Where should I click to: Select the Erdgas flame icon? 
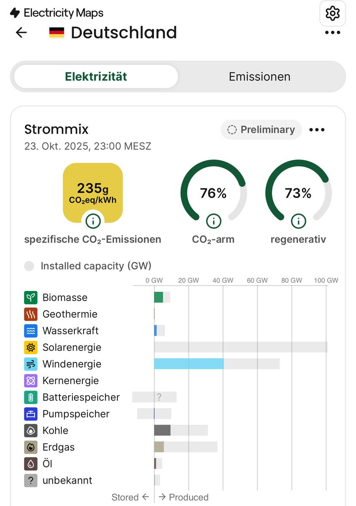coord(31,447)
